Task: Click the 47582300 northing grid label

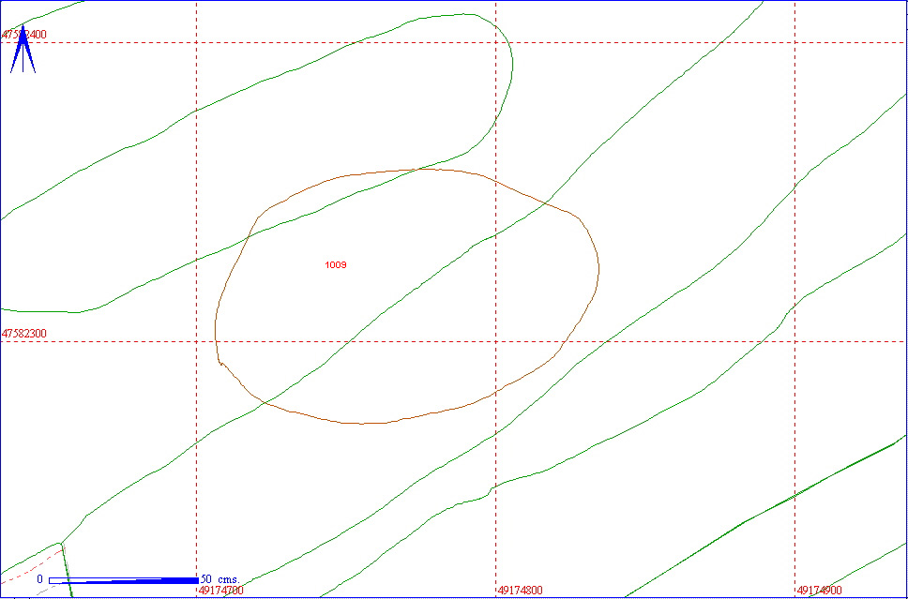Action: coord(23,333)
